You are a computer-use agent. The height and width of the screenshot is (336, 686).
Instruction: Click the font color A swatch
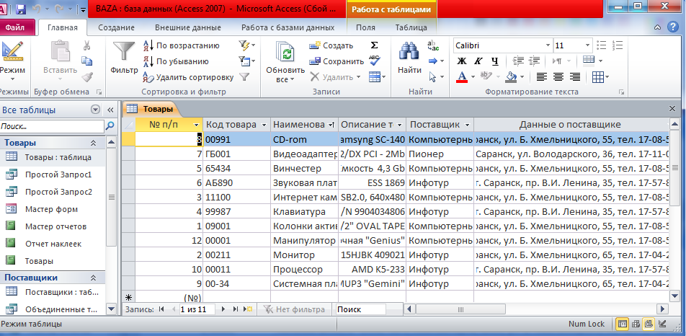point(462,77)
